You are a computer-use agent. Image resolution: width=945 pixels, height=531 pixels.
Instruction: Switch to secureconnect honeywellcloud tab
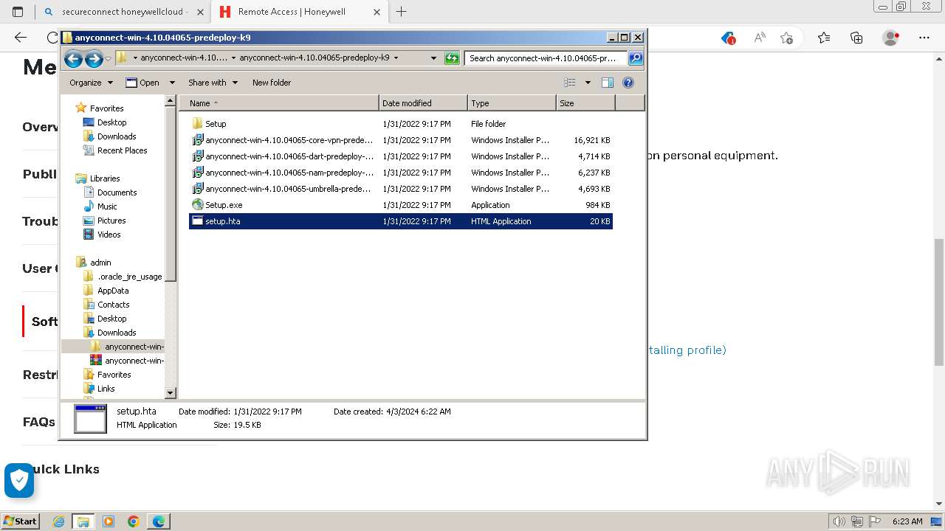[123, 12]
